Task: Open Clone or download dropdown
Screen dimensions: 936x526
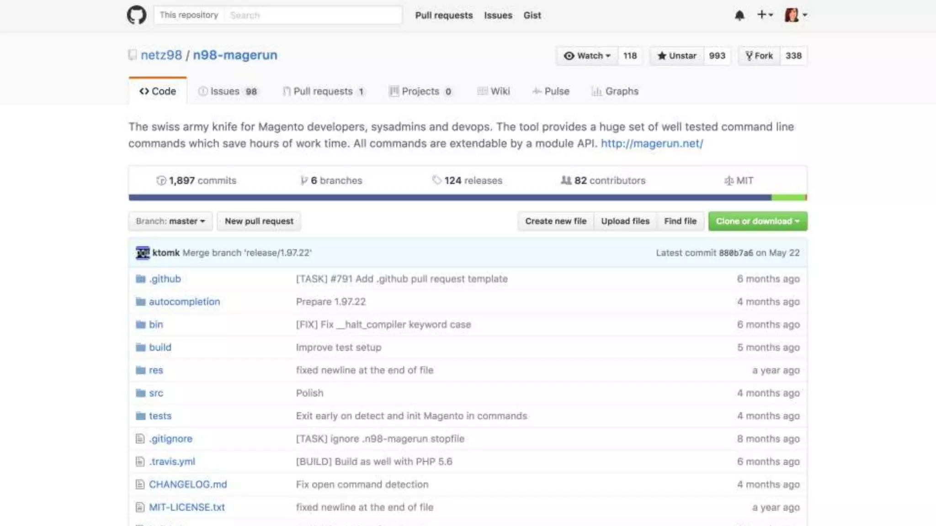Action: point(757,221)
